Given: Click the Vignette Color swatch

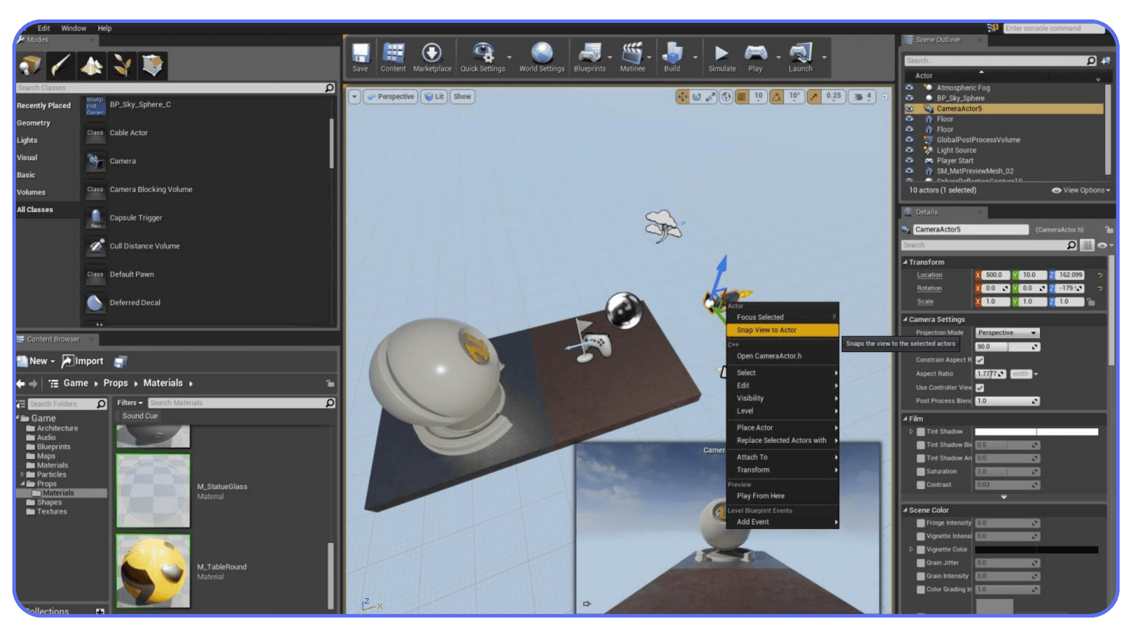Looking at the screenshot, I should [1036, 549].
